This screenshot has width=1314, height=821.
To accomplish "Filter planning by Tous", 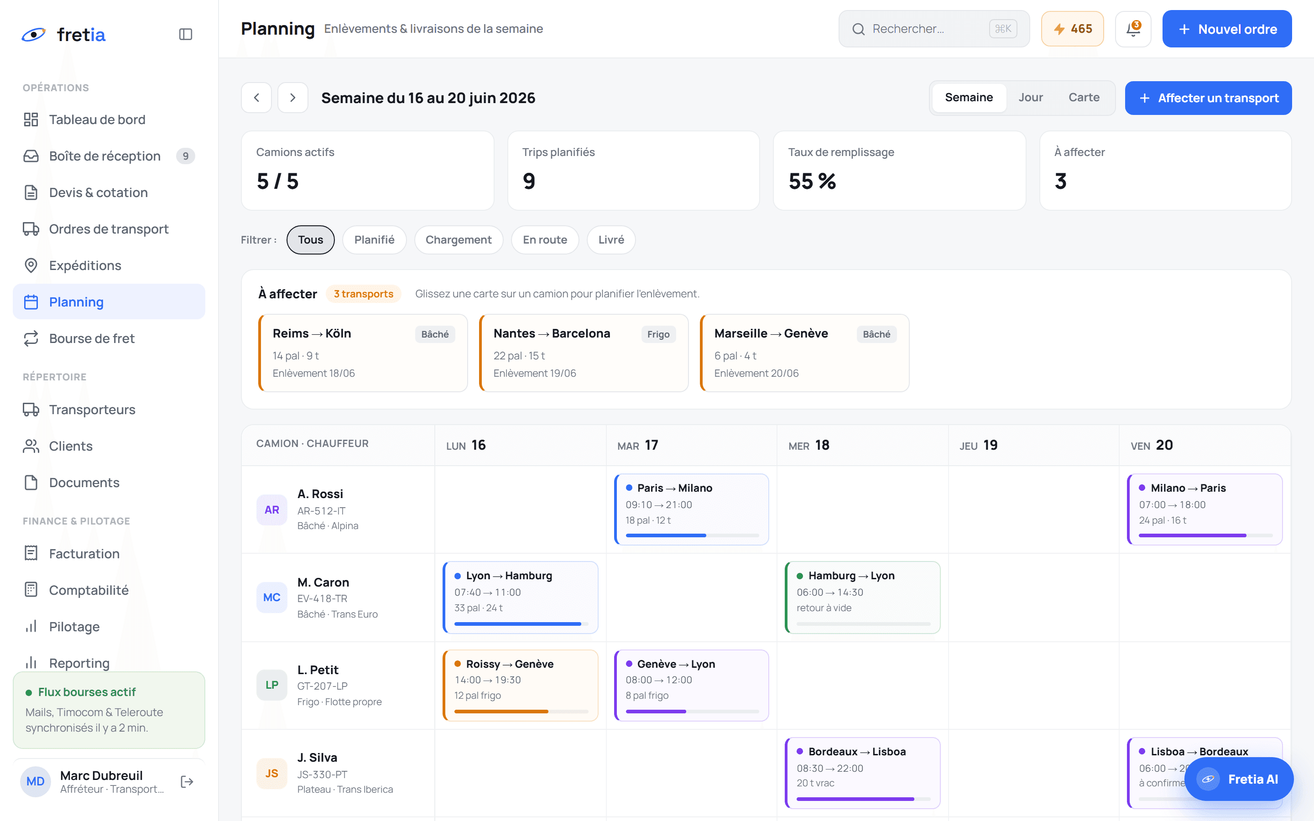I will pos(311,240).
